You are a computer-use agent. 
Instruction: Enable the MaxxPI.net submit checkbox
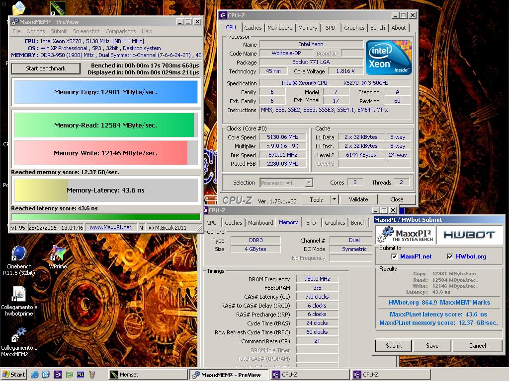tap(394, 256)
